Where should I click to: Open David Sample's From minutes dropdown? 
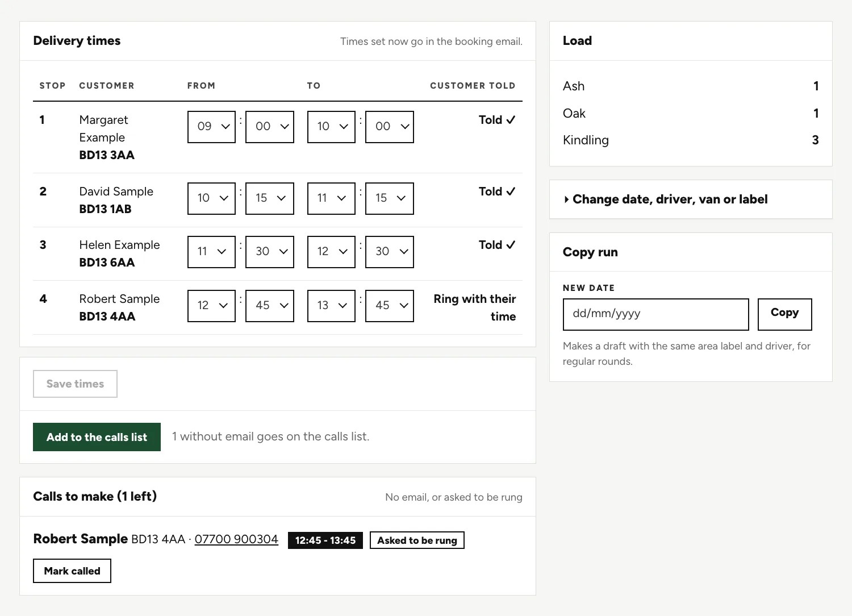(x=270, y=198)
